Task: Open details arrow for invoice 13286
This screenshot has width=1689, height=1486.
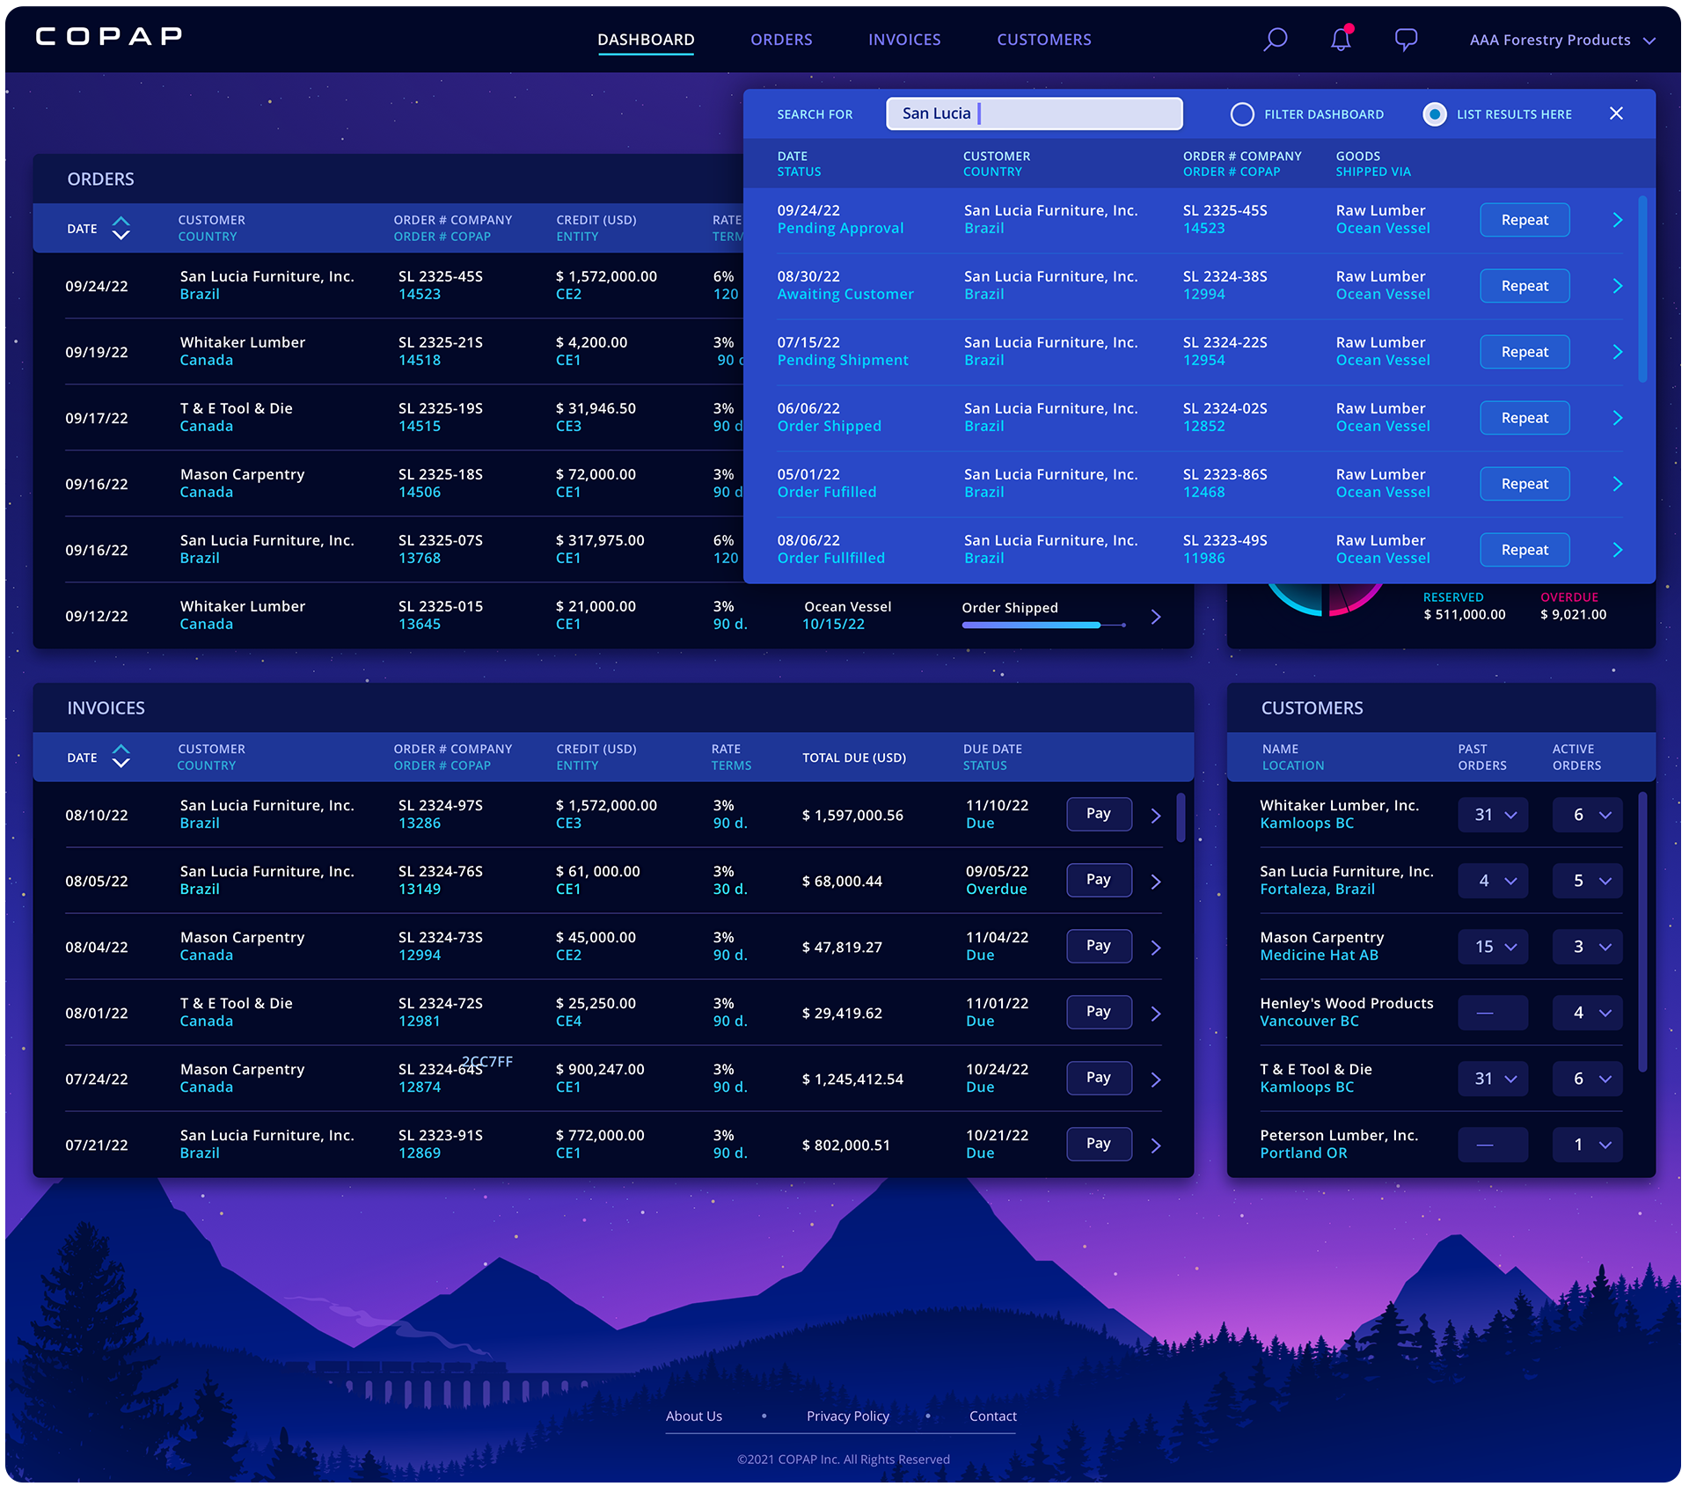Action: click(x=1156, y=816)
